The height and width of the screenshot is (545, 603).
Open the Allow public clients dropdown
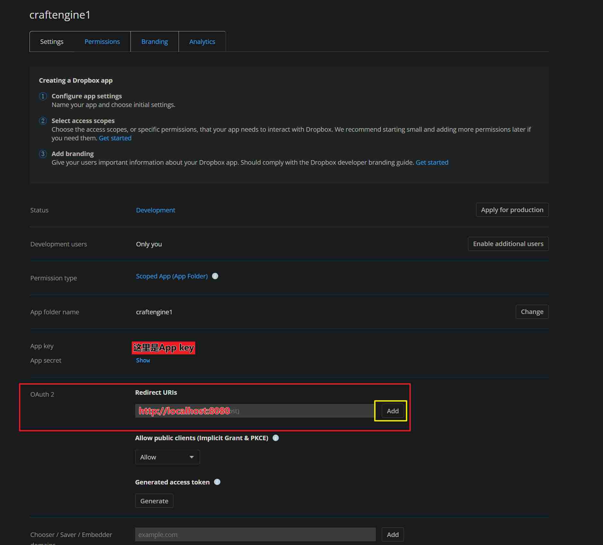point(167,457)
